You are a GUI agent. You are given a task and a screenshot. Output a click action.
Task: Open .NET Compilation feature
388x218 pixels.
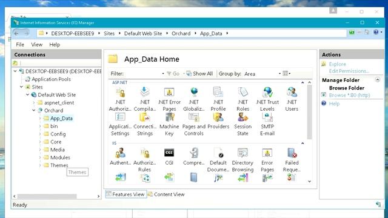click(x=145, y=99)
